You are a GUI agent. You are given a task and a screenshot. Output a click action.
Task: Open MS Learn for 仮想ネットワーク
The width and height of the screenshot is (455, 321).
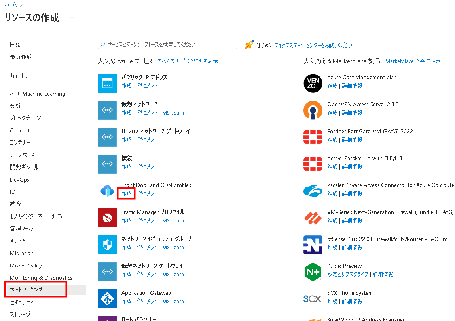click(173, 113)
